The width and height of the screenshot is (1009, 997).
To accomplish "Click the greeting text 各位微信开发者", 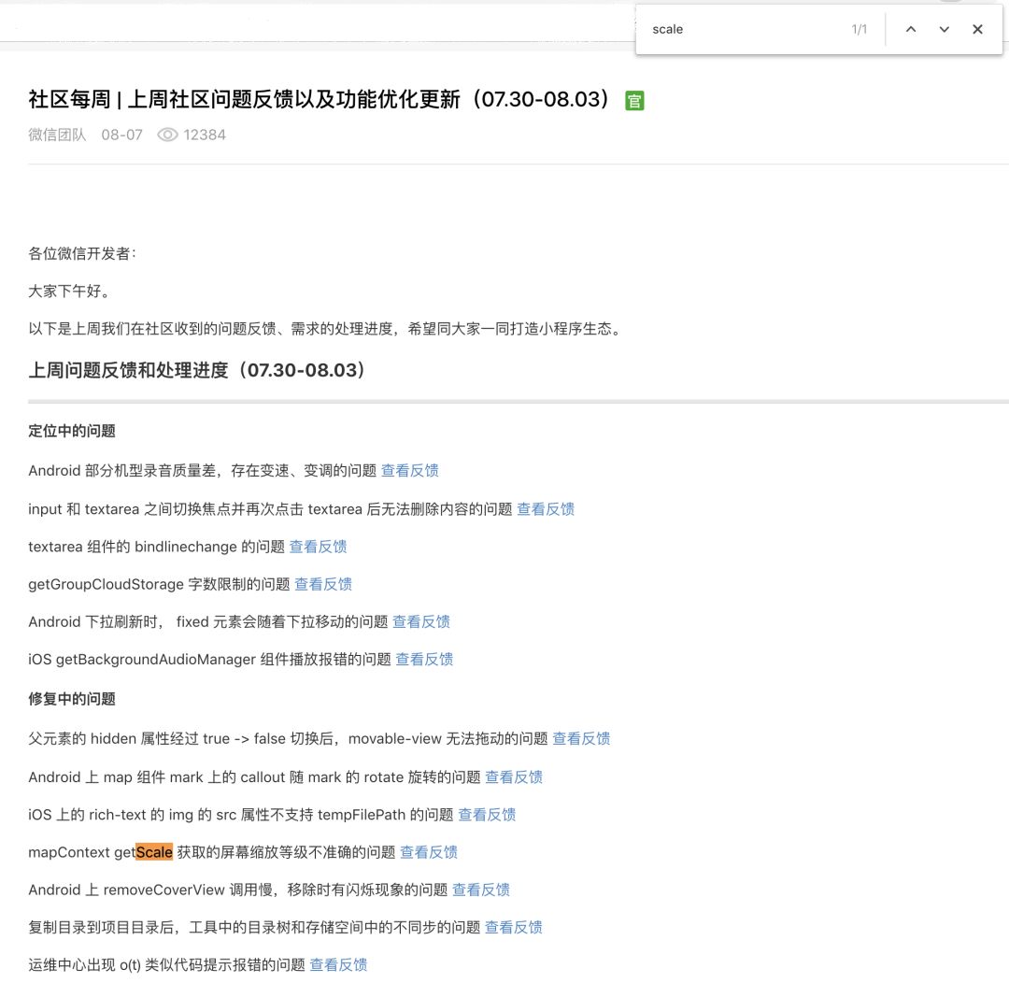I will coord(82,253).
